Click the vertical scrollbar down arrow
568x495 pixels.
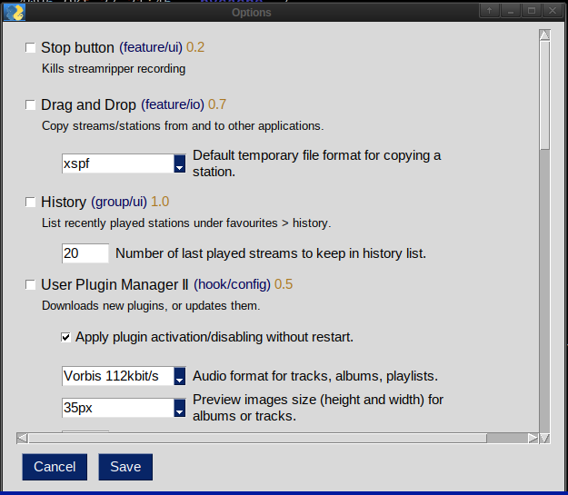point(544,438)
